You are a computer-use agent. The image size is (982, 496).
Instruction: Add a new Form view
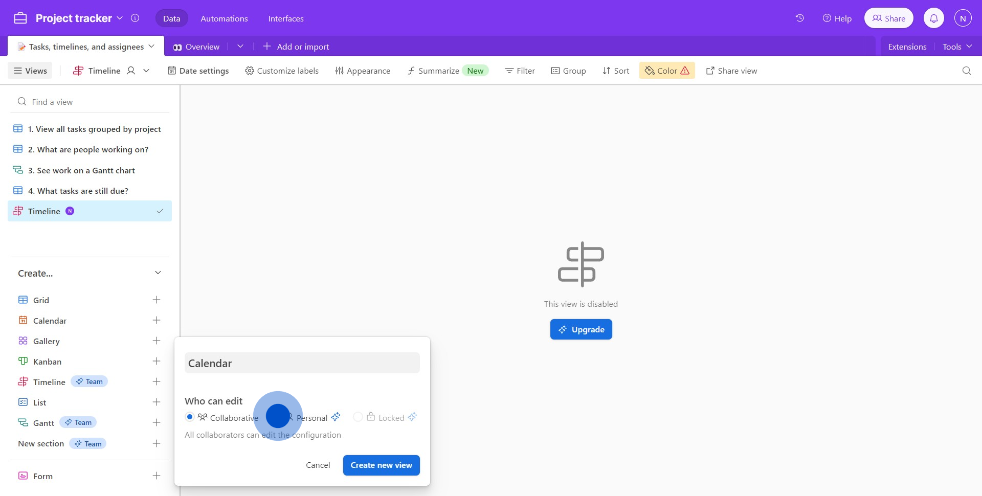(x=157, y=476)
